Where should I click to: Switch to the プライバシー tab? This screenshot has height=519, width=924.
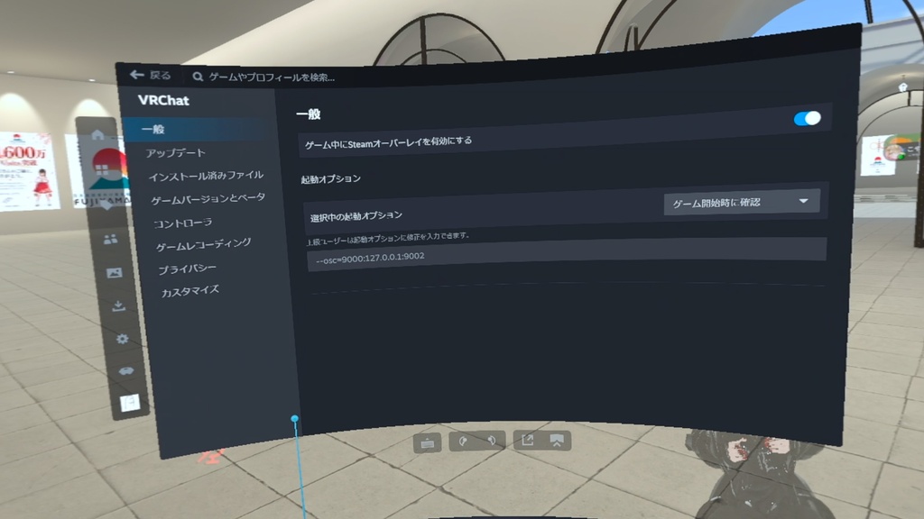pyautogui.click(x=188, y=269)
